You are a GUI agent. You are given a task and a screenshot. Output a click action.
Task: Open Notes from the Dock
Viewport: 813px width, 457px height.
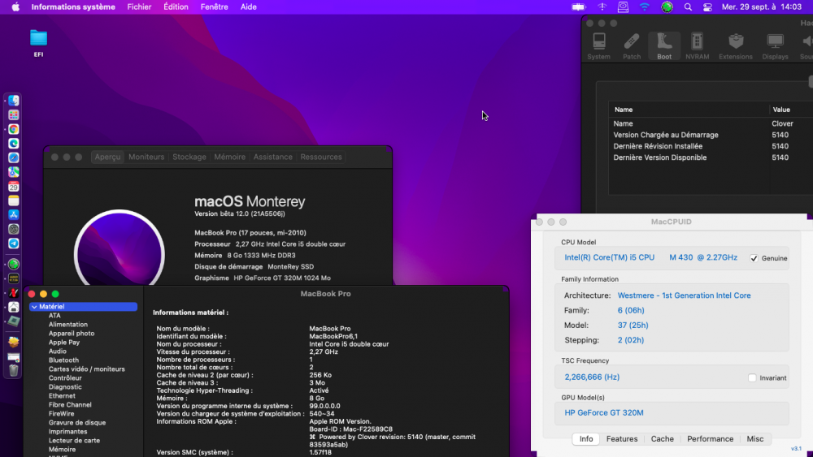pyautogui.click(x=14, y=200)
